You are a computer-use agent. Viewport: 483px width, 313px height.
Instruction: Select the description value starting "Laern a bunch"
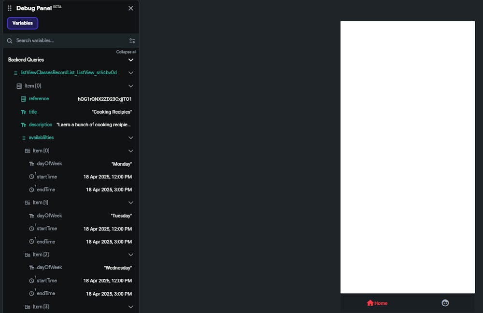tap(94, 124)
